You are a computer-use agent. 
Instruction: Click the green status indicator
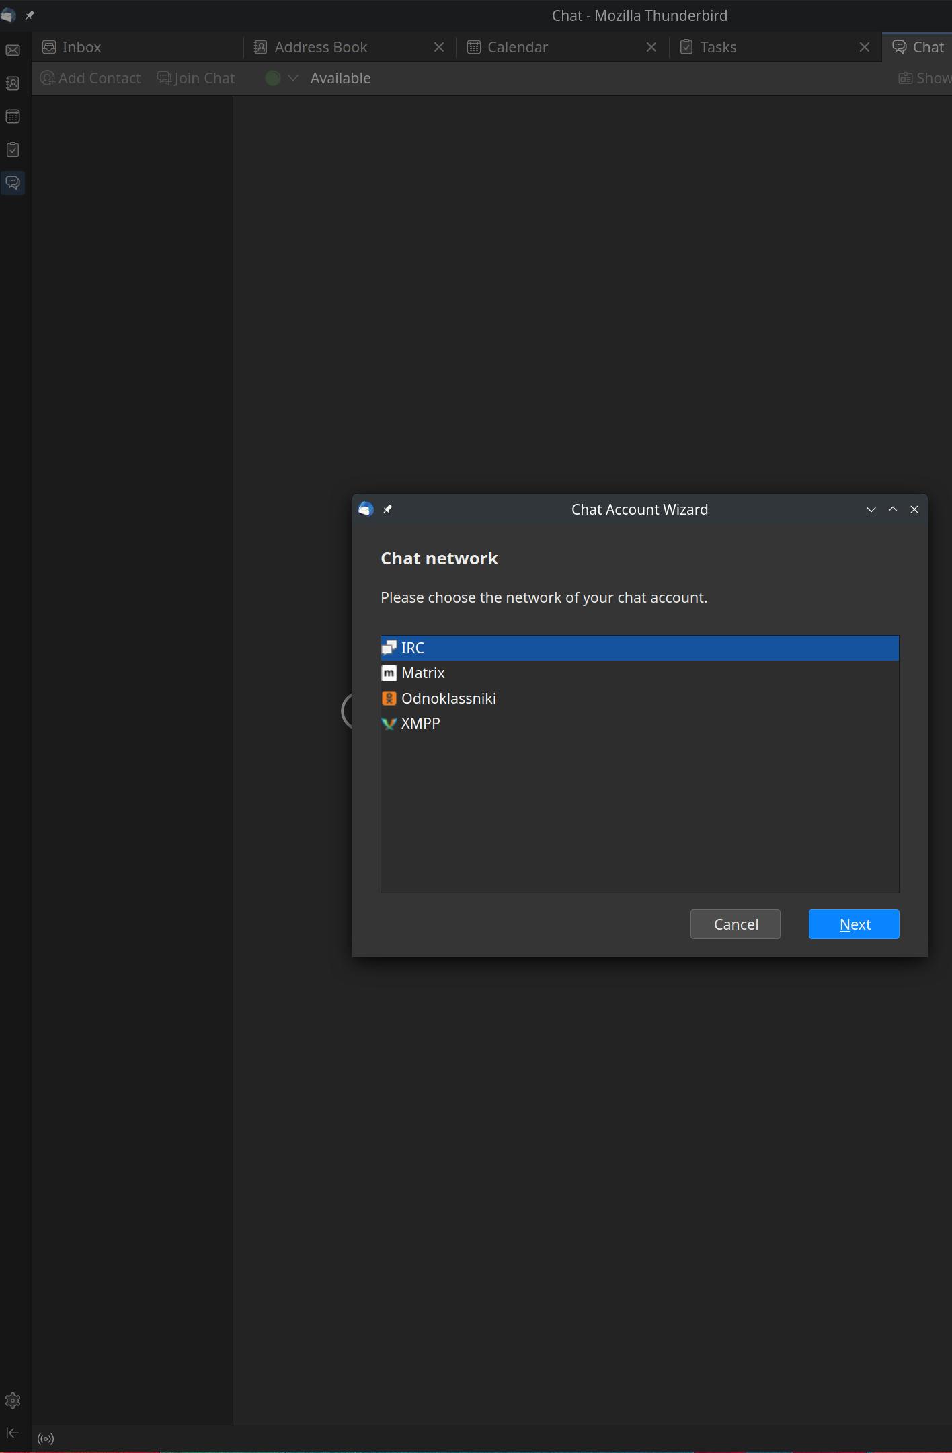[x=273, y=79]
